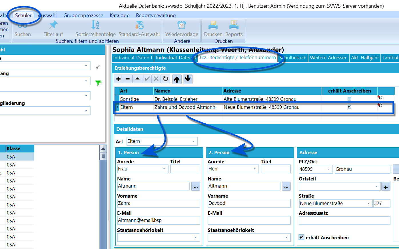Move guardian entry down with arrow
Image resolution: width=399 pixels, height=249 pixels.
188,79
